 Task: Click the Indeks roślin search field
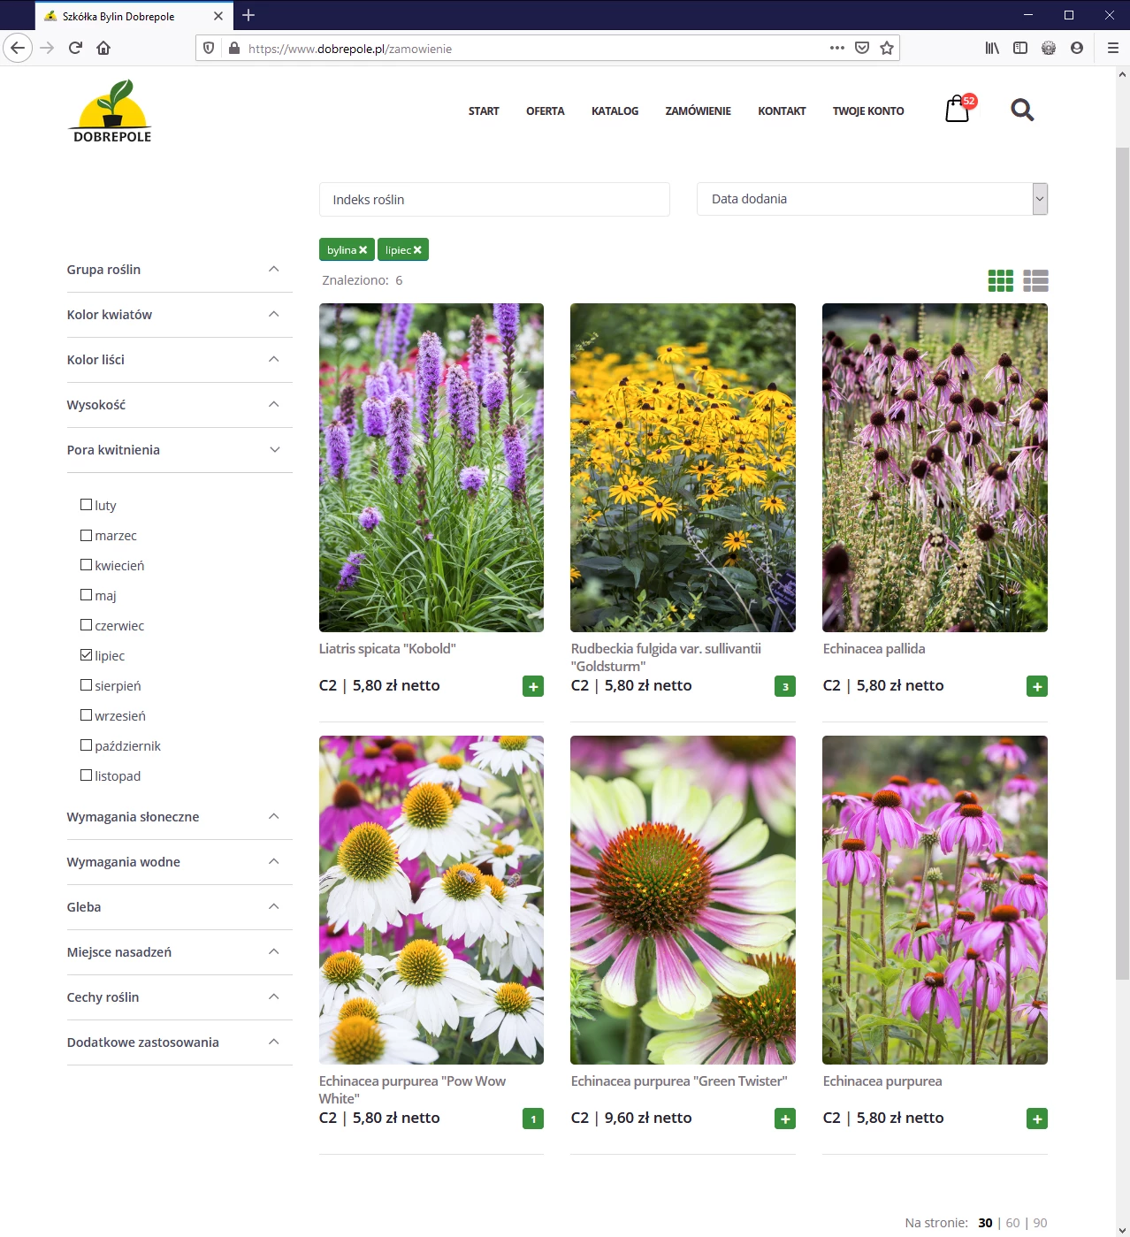coord(493,200)
